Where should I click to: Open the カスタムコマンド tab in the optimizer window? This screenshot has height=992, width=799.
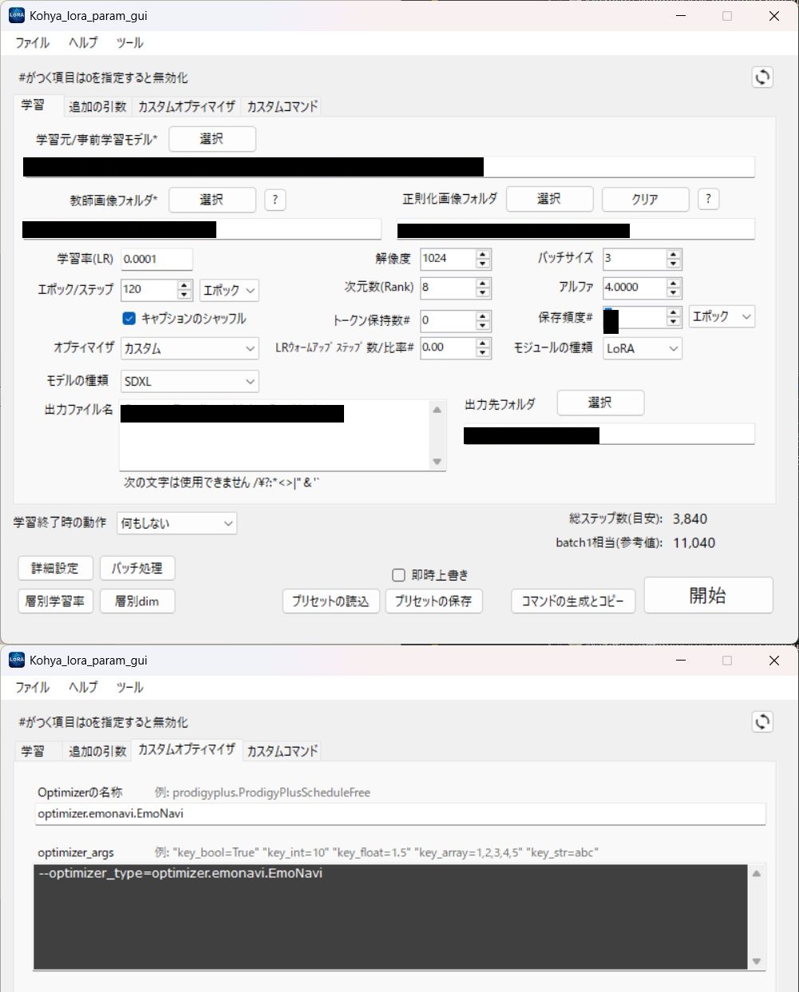click(x=282, y=751)
